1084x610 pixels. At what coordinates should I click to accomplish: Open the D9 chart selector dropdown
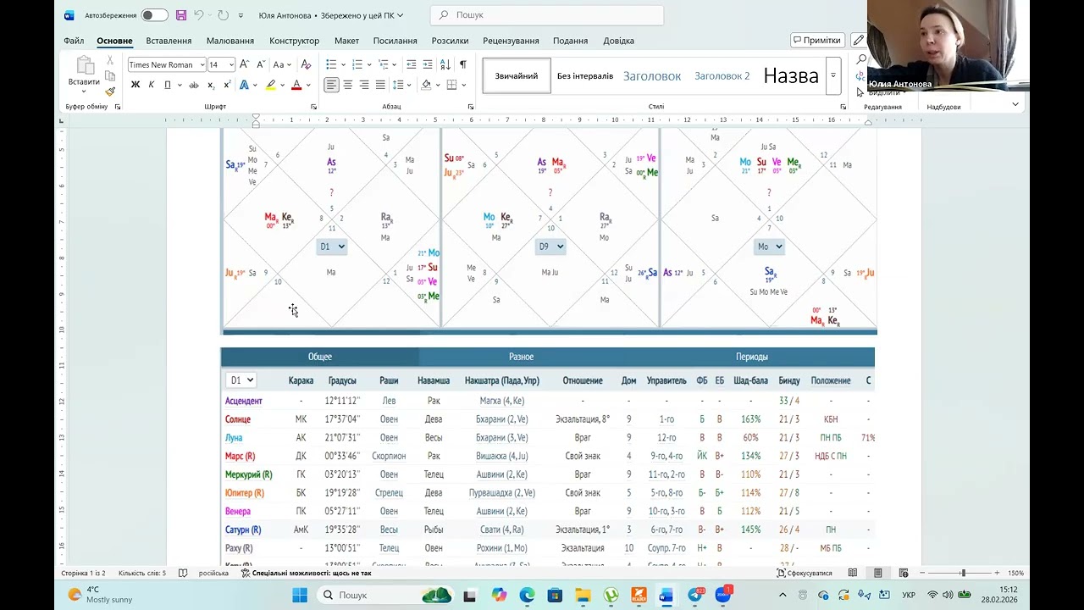(550, 247)
